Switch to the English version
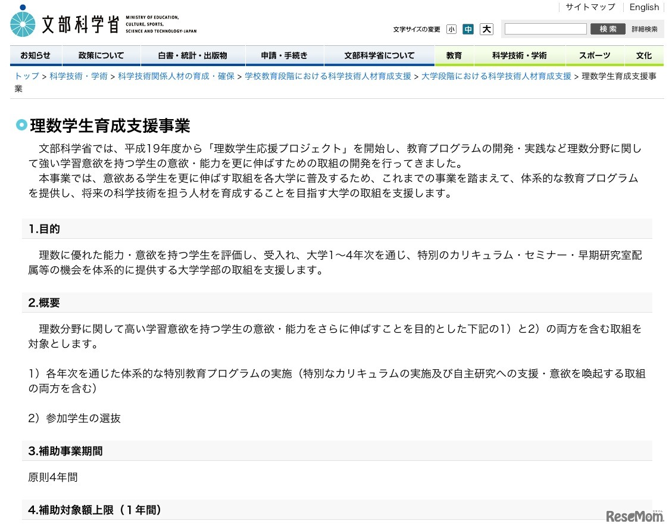This screenshot has width=672, height=530. pyautogui.click(x=644, y=7)
